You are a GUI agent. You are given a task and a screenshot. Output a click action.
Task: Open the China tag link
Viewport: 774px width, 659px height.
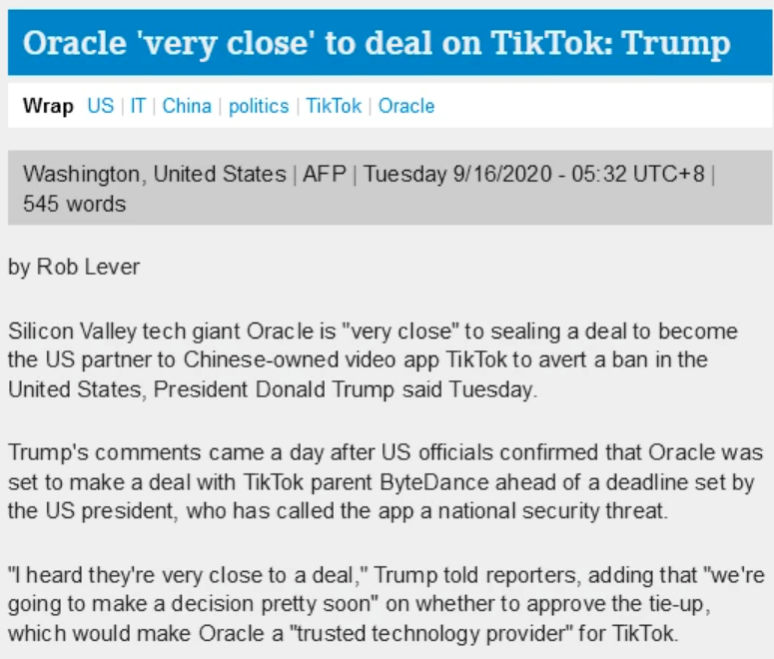(x=187, y=106)
